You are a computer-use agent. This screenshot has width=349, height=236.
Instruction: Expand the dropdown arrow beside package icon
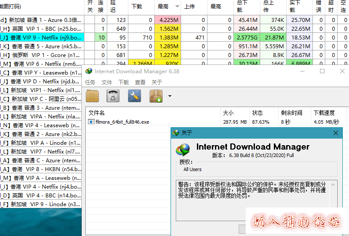coord(170,96)
